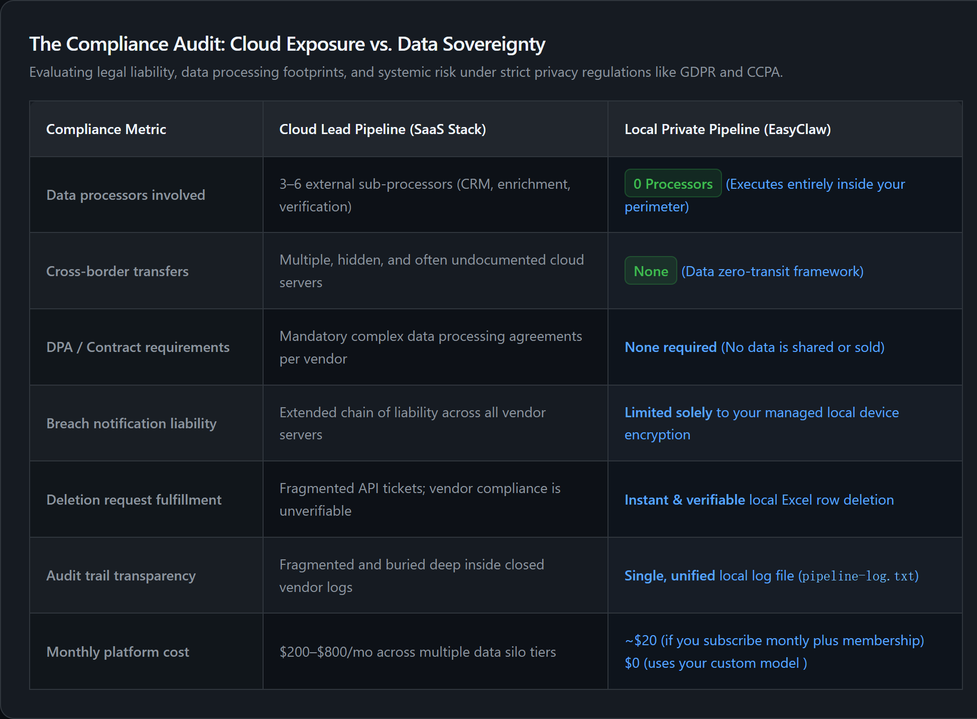
Task: Click 'Fragmented and buried deep inside closed vendor logs'
Action: (x=412, y=576)
